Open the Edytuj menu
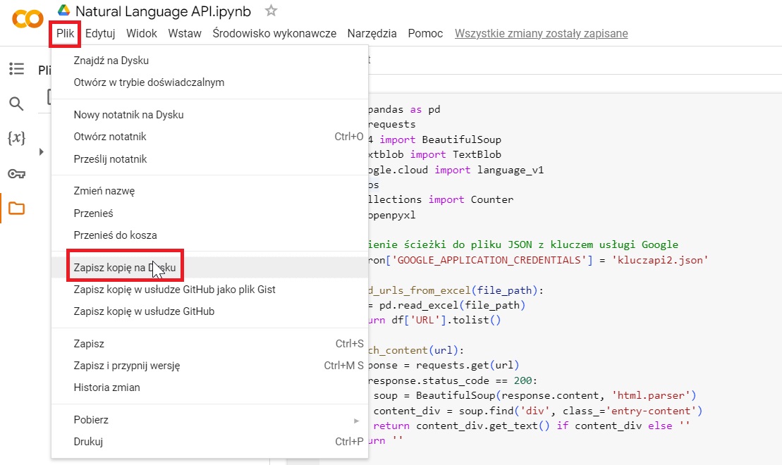Viewport: 782px width, 465px height. (x=102, y=33)
